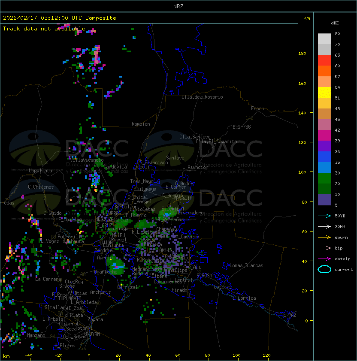
Task: Click the 'Clla.del_Rosario' map label
Action: pos(202,97)
